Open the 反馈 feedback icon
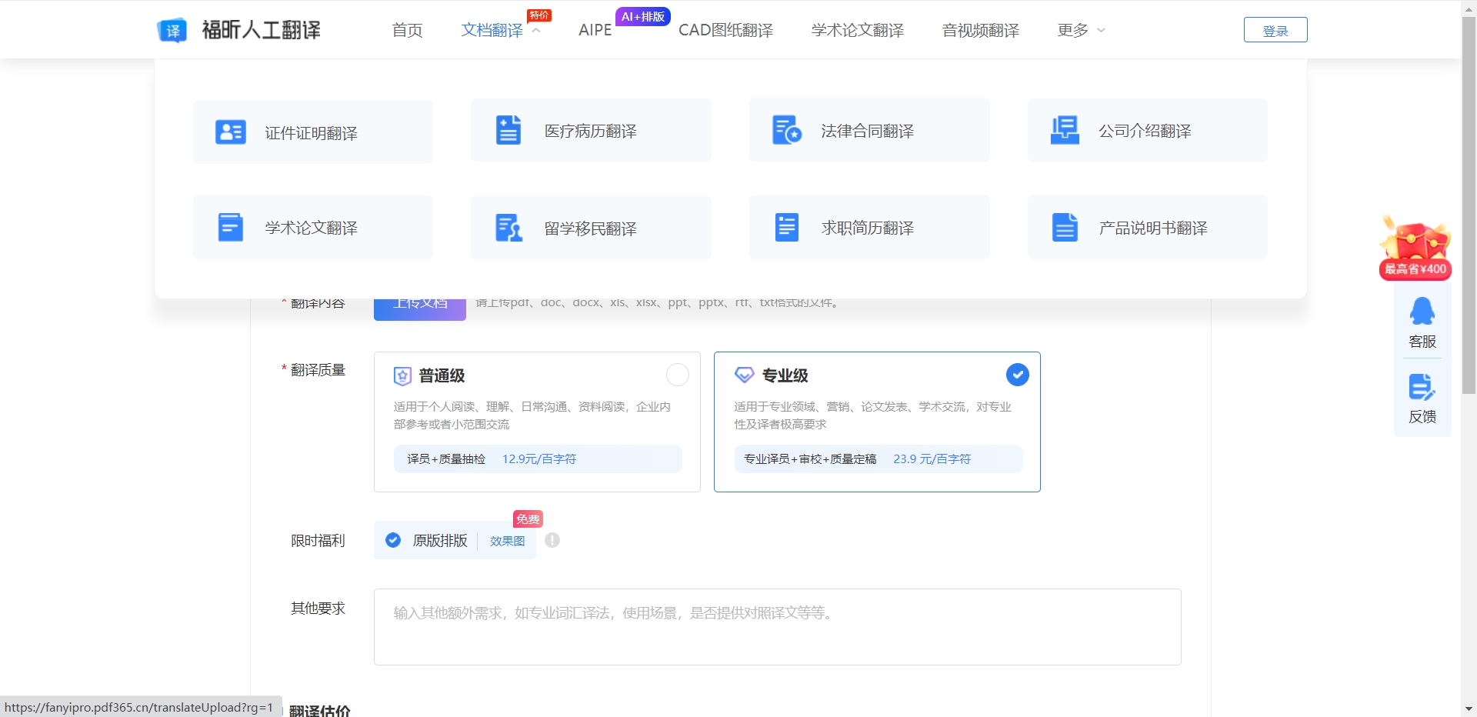Image resolution: width=1477 pixels, height=717 pixels. click(1422, 388)
